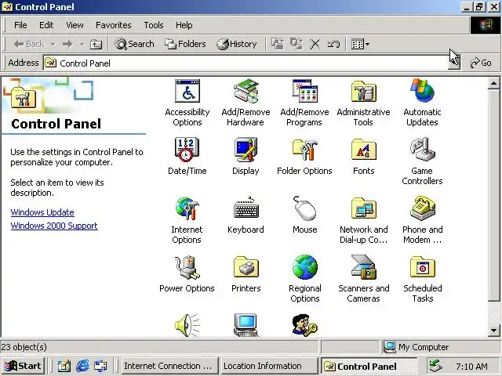
Task: Expand the Forward history dropdown arrow
Action: point(82,44)
